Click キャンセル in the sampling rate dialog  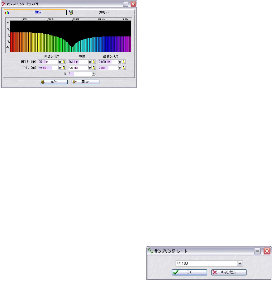pyautogui.click(x=229, y=272)
